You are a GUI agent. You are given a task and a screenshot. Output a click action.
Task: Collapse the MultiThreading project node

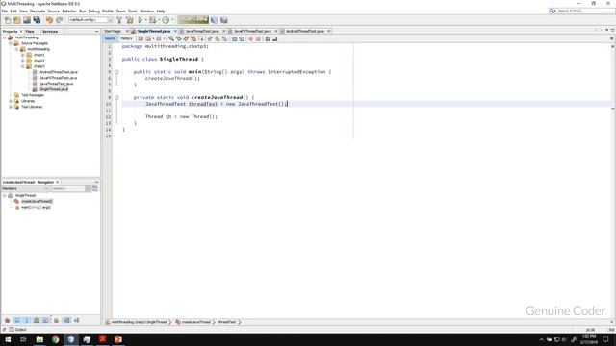point(4,37)
